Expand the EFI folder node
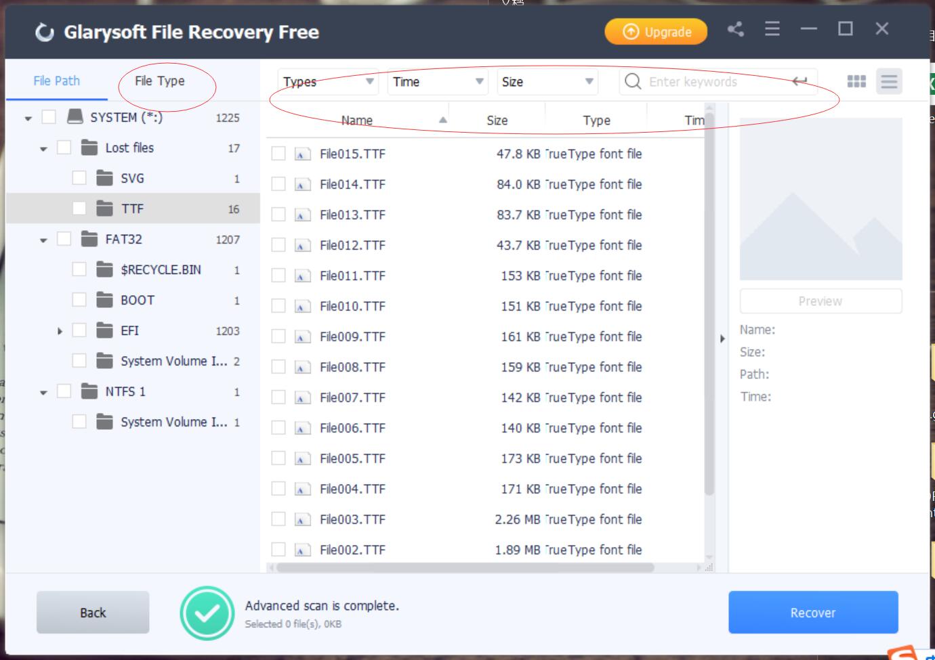The width and height of the screenshot is (935, 660). (60, 331)
